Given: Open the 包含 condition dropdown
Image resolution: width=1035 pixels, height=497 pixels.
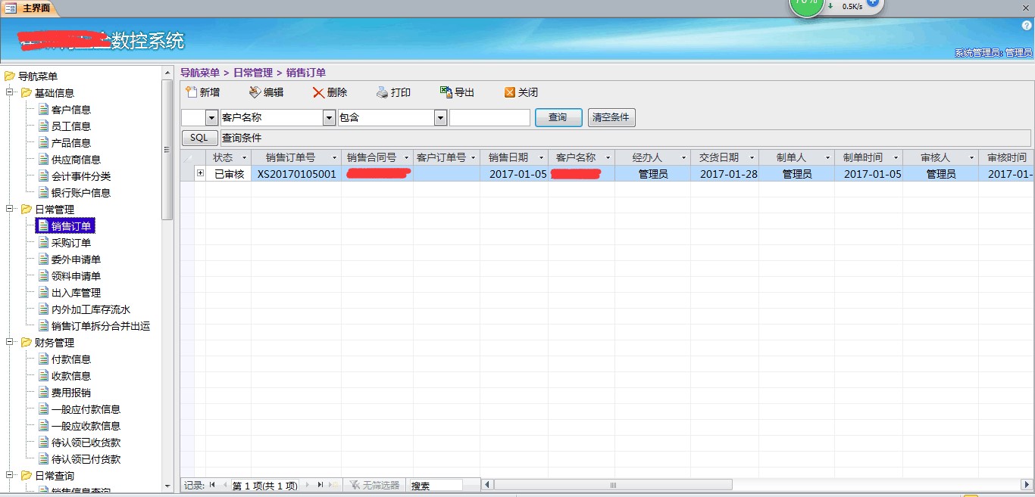Looking at the screenshot, I should tap(440, 117).
